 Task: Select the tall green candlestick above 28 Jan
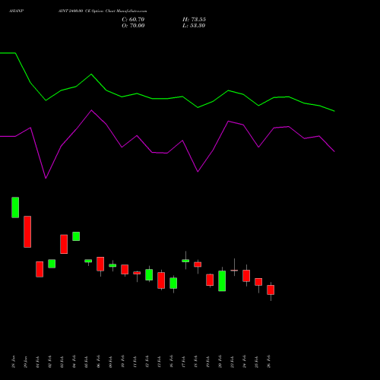click(15, 207)
